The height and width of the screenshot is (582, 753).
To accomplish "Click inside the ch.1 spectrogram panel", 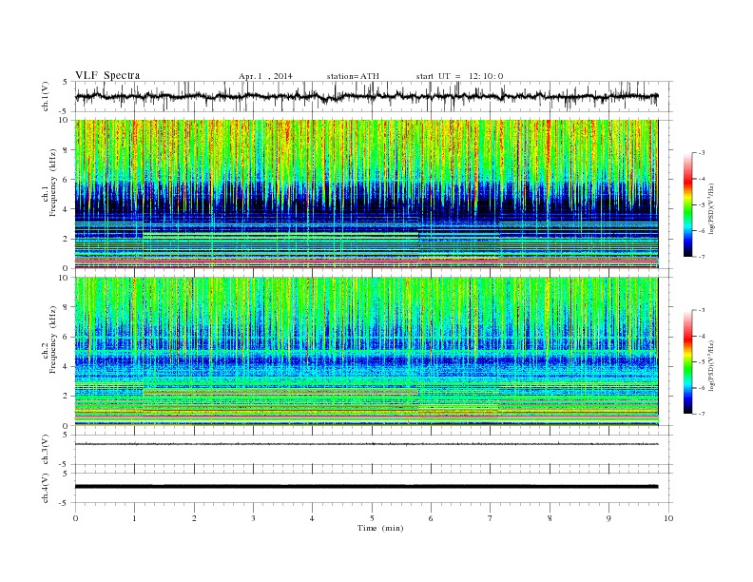I will click(x=366, y=194).
